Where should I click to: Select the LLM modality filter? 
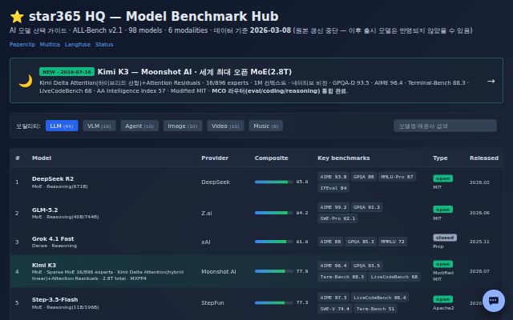62,126
